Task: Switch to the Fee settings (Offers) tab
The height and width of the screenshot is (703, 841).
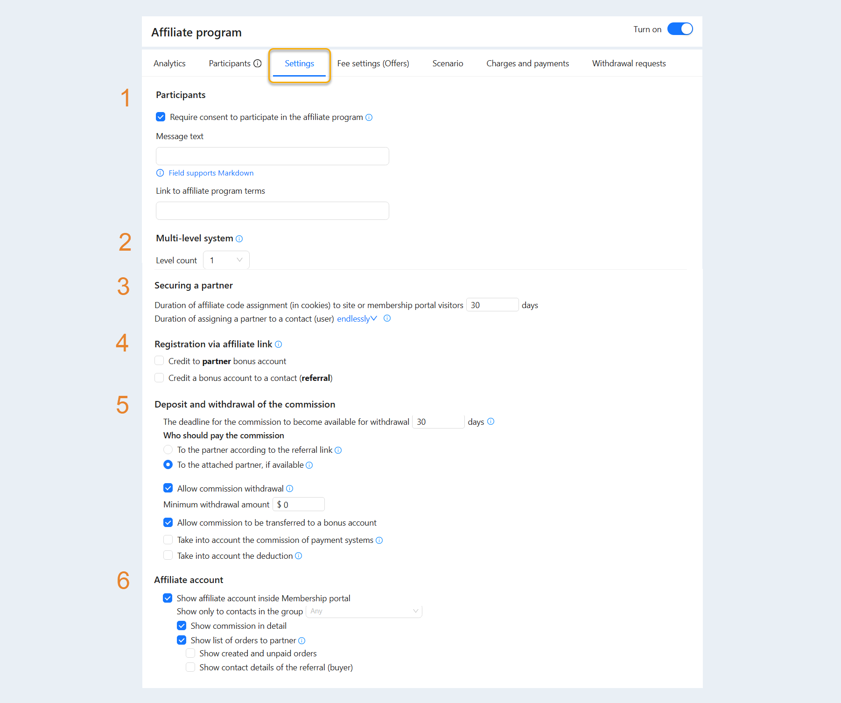Action: point(373,63)
